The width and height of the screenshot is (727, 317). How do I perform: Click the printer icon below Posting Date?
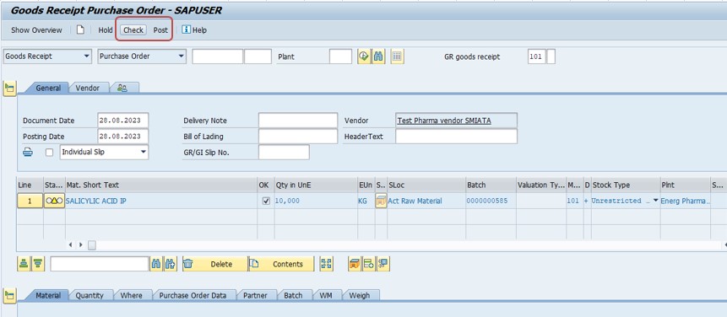coord(28,152)
